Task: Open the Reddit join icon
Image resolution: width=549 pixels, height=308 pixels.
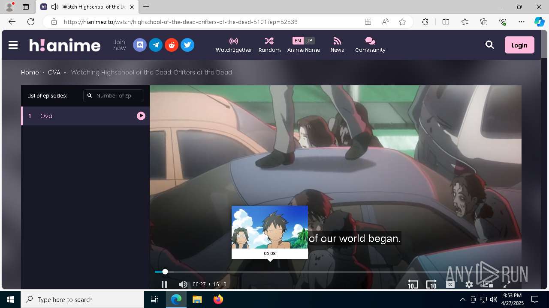Action: pos(172,45)
